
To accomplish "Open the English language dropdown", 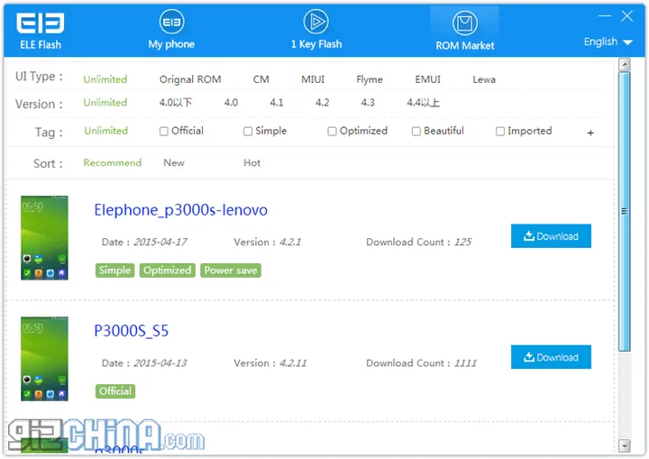I will (608, 41).
